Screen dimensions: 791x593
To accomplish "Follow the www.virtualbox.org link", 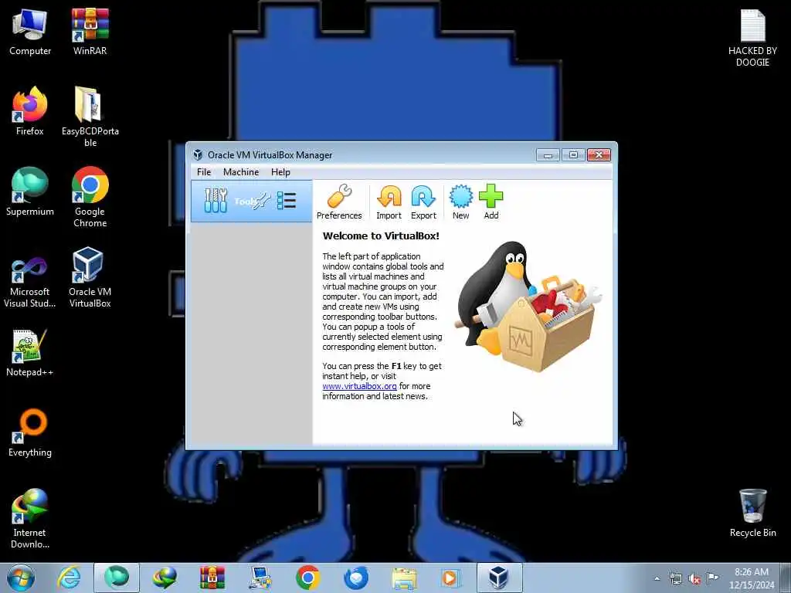I will (x=360, y=386).
